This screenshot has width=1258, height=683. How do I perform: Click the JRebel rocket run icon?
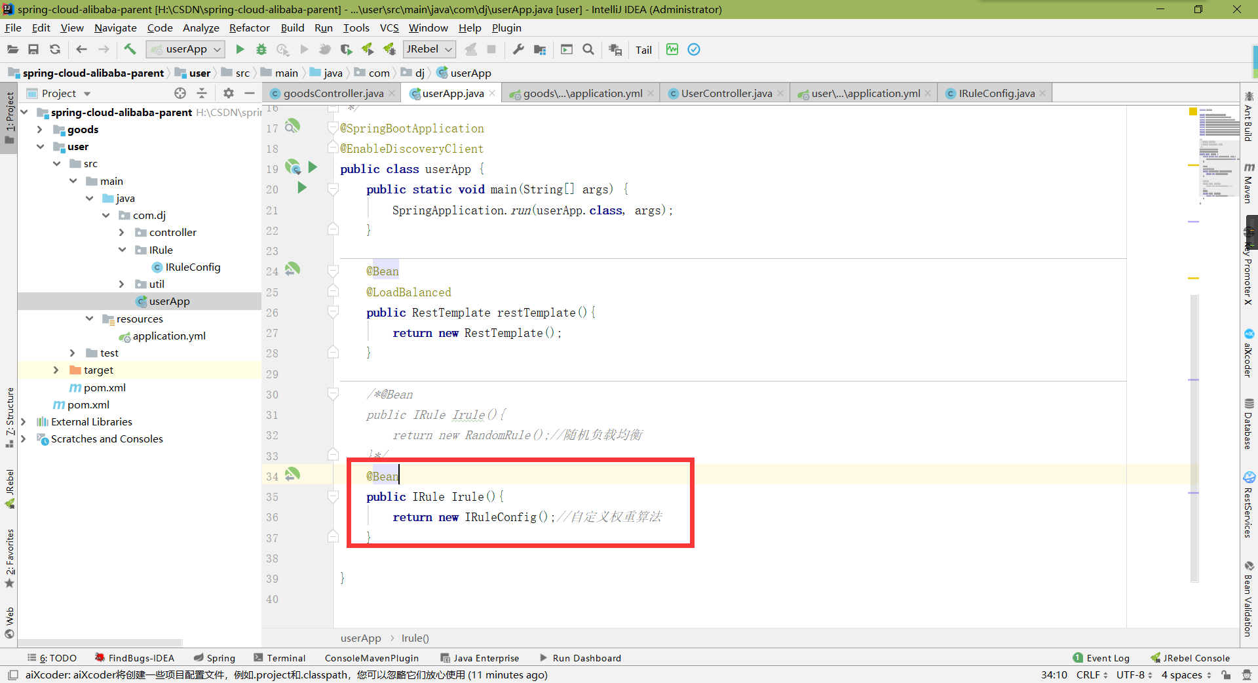tap(368, 49)
